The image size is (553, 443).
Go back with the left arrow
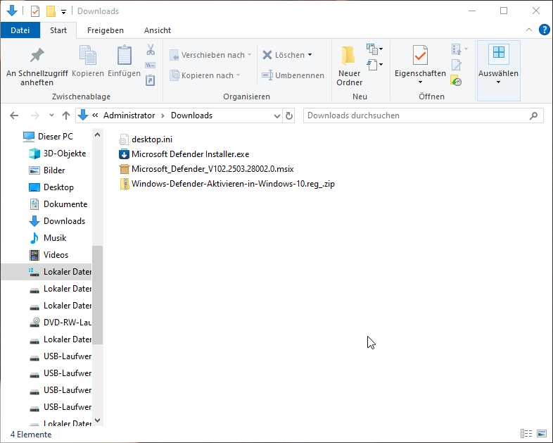coord(14,116)
